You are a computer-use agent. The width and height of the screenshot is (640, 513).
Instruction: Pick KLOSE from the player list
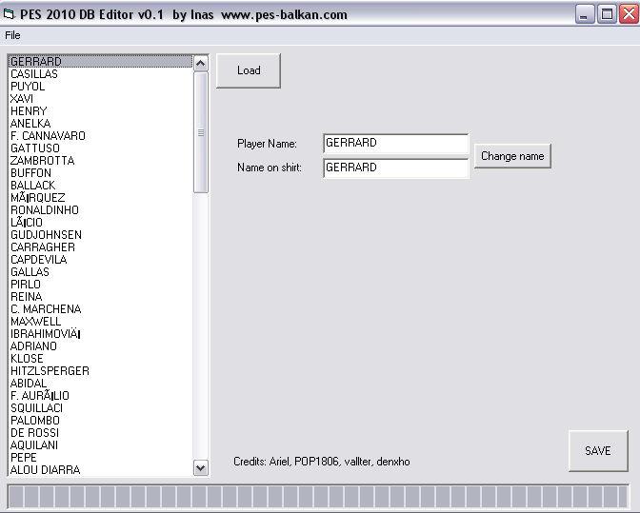27,359
